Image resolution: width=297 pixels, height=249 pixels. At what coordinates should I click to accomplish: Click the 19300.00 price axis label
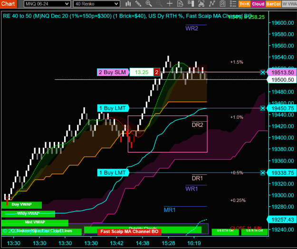pos(283,195)
